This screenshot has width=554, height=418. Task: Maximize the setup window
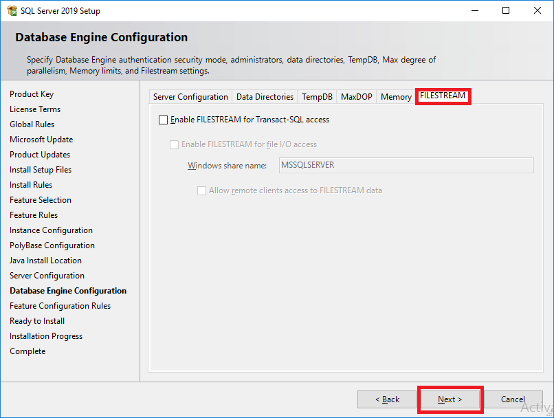(x=506, y=10)
